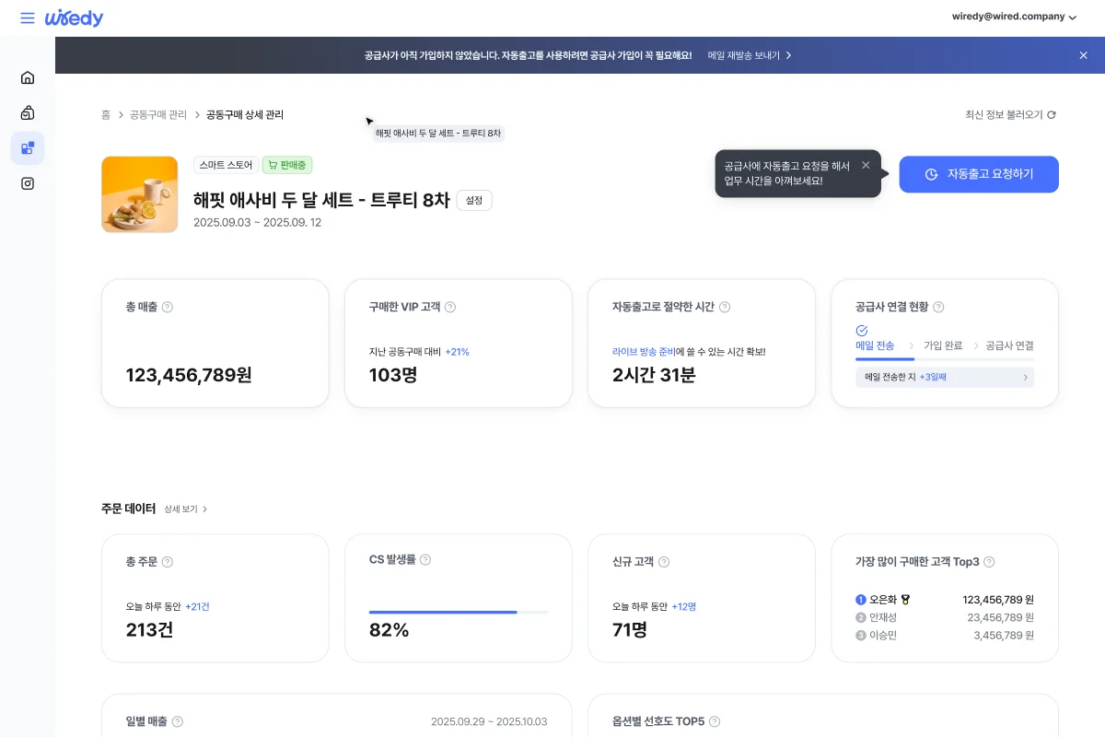Go to Home via sidebar house icon
The height and width of the screenshot is (737, 1105).
click(28, 77)
